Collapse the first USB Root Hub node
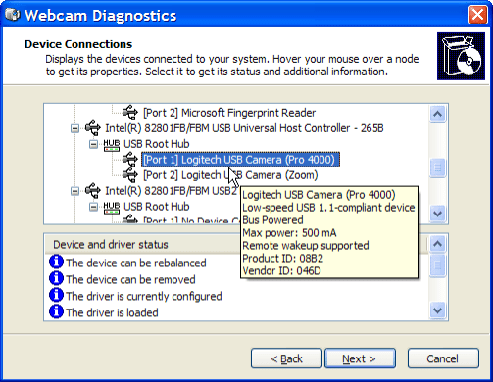Viewport: 493px width, 382px height. 93,144
